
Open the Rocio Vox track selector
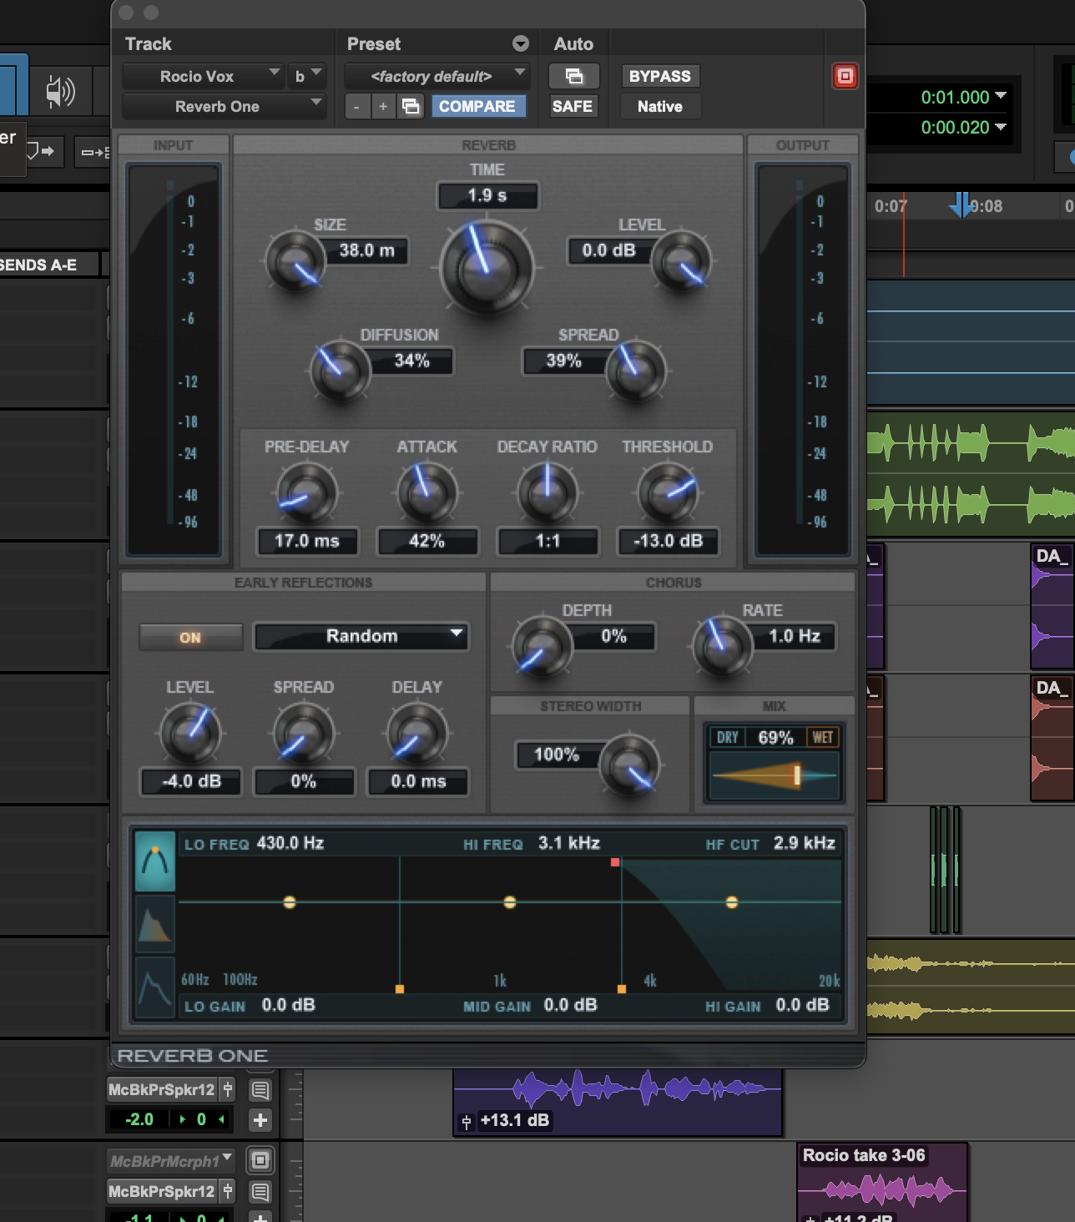click(x=202, y=76)
